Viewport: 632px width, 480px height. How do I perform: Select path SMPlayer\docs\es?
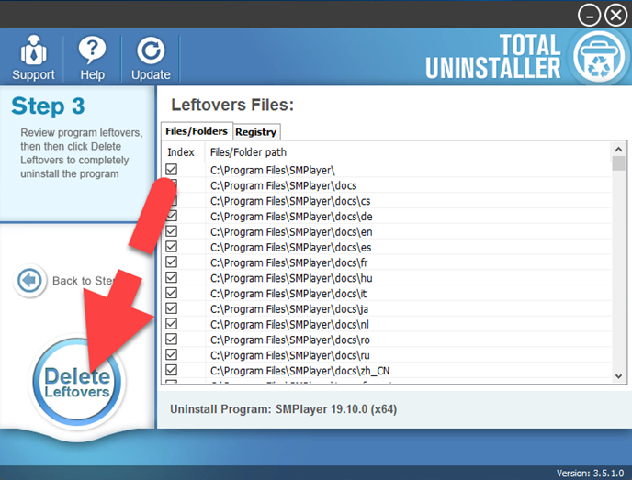point(290,247)
